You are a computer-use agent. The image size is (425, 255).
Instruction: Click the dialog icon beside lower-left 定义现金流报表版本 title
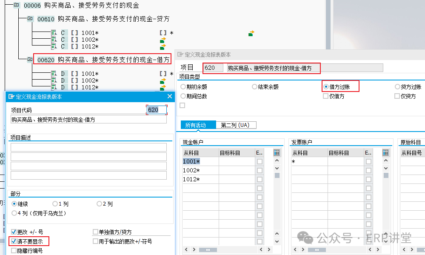click(x=11, y=97)
